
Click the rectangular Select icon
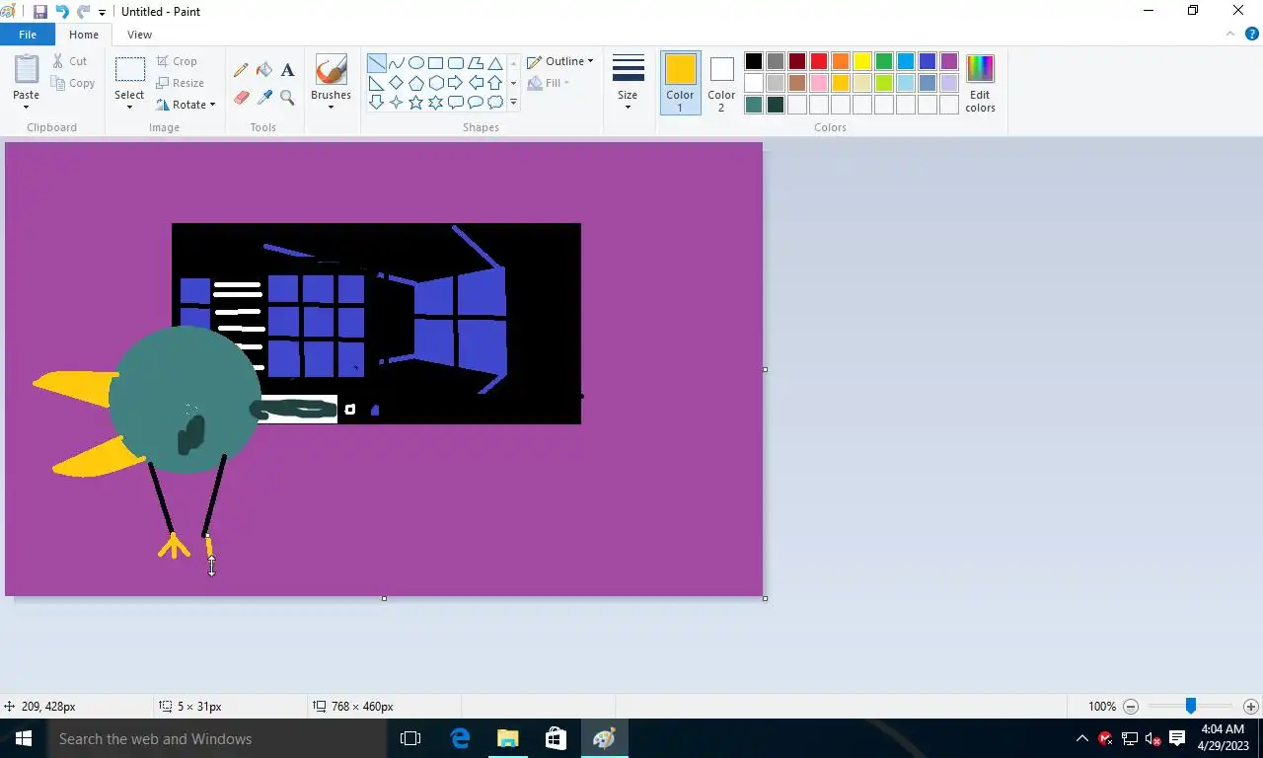coord(129,69)
